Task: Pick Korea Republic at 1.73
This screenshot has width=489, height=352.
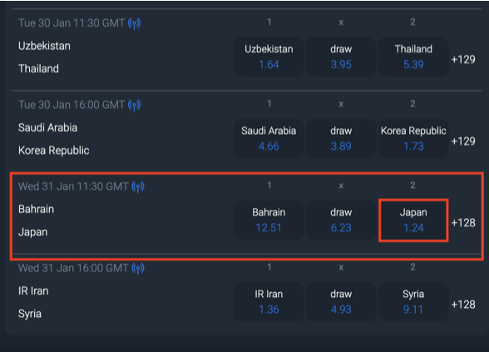Action: coord(413,138)
